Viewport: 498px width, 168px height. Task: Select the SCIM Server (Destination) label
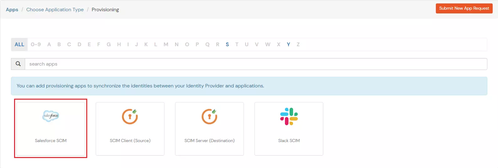click(209, 141)
